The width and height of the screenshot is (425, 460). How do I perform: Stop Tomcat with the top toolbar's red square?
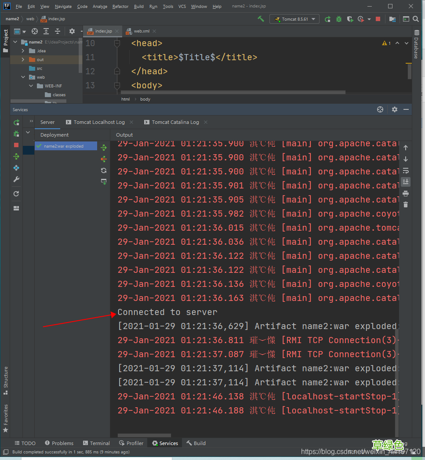pos(378,19)
